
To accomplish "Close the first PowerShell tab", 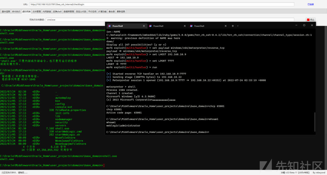I will [144, 26].
